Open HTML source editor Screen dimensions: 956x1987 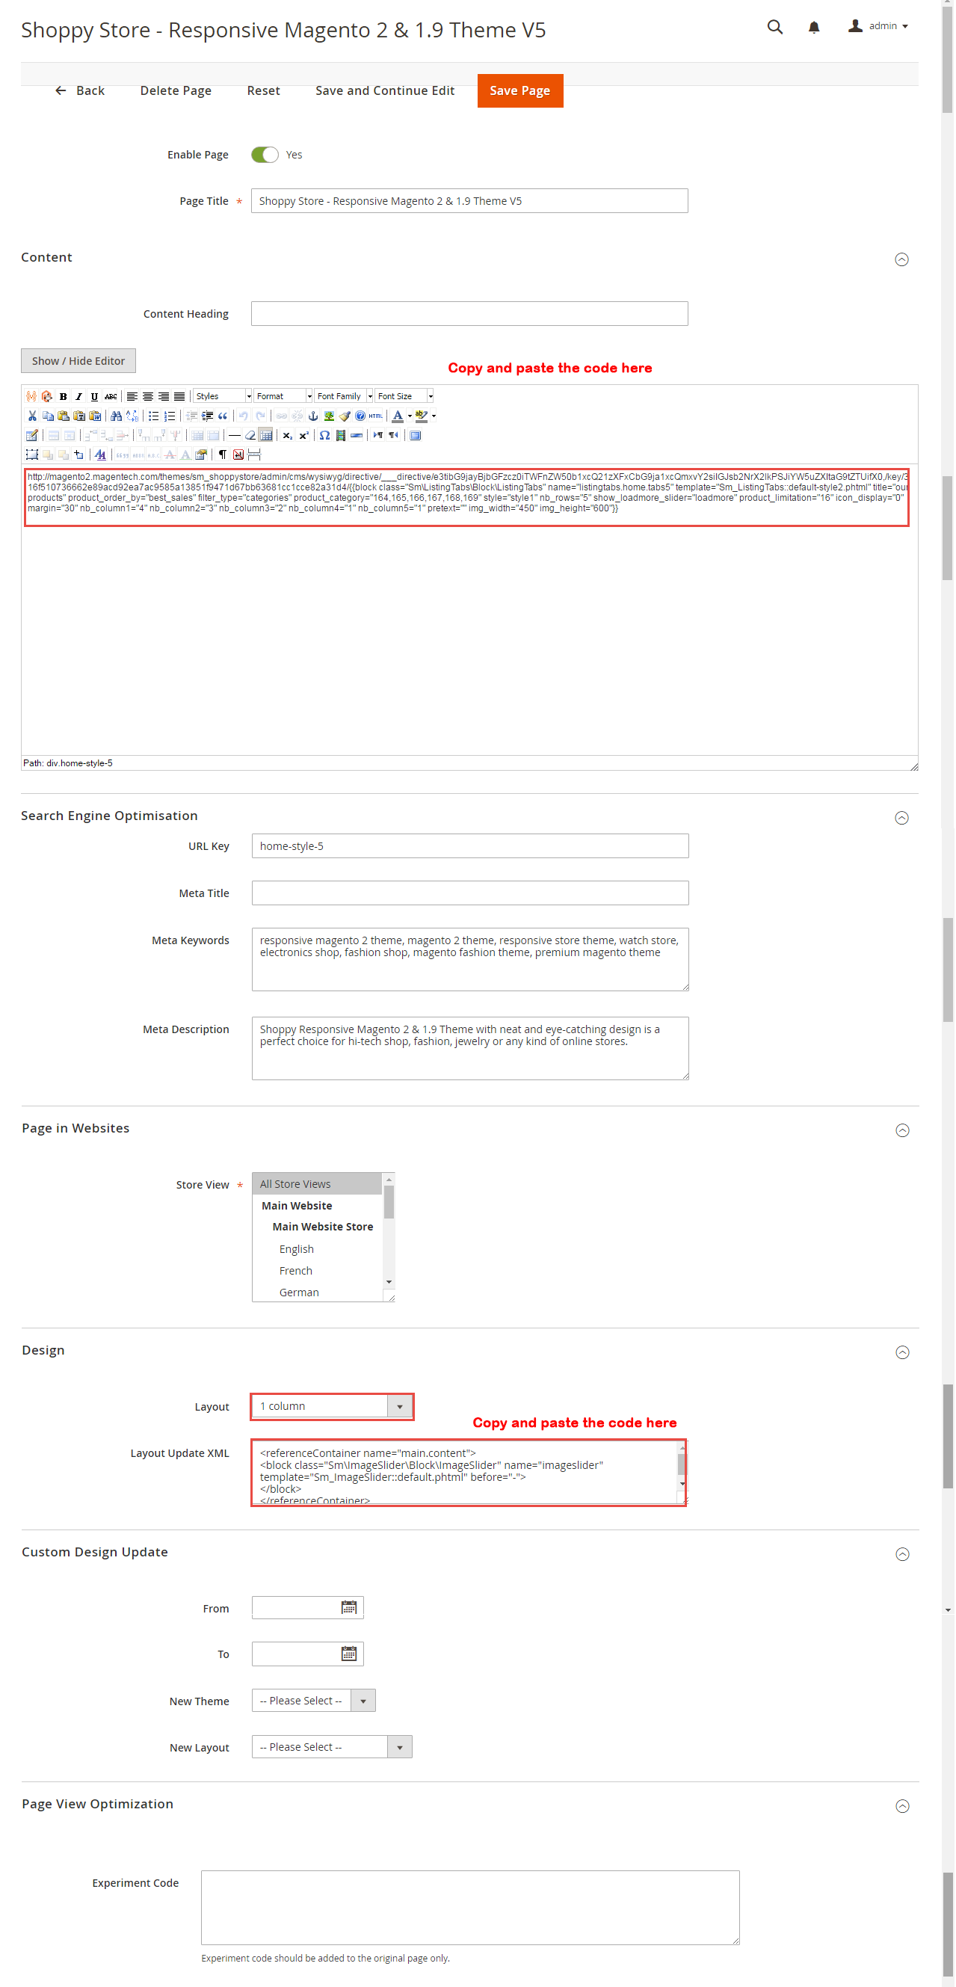tap(376, 416)
